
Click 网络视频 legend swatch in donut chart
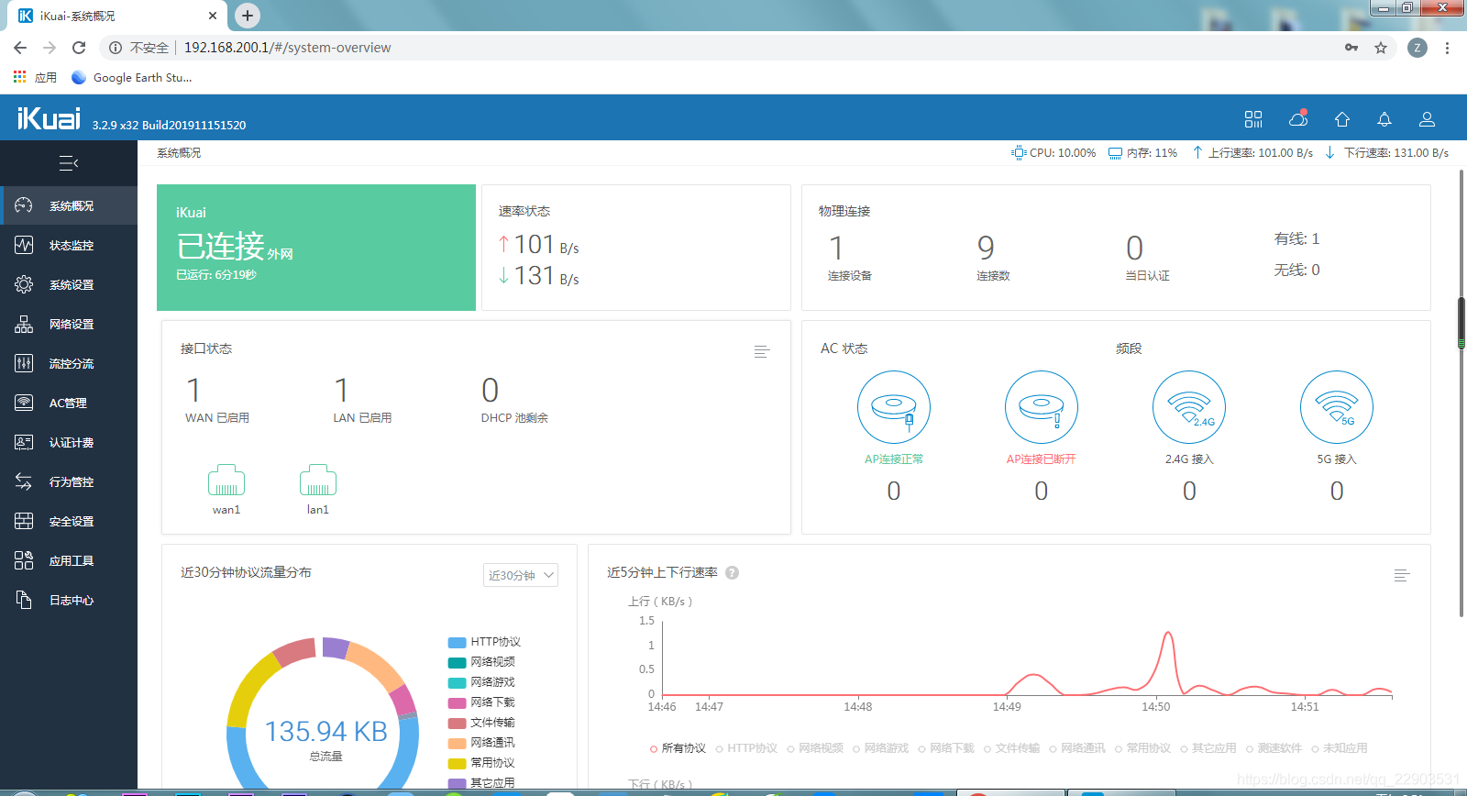tap(457, 662)
